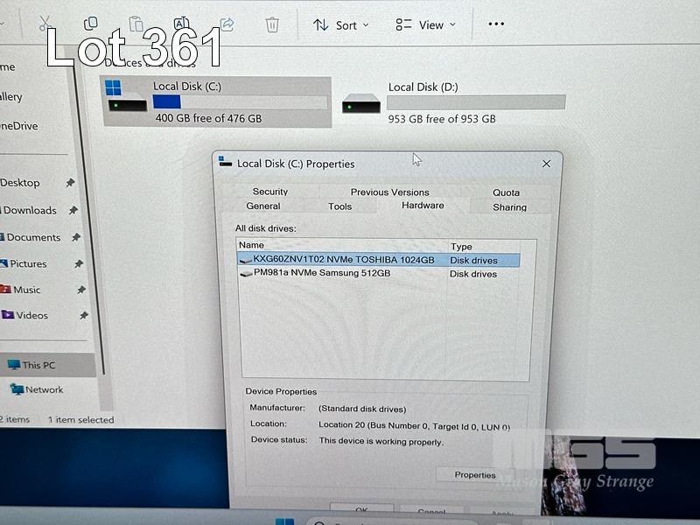Go to the Sharing tab
700x525 pixels.
click(509, 207)
